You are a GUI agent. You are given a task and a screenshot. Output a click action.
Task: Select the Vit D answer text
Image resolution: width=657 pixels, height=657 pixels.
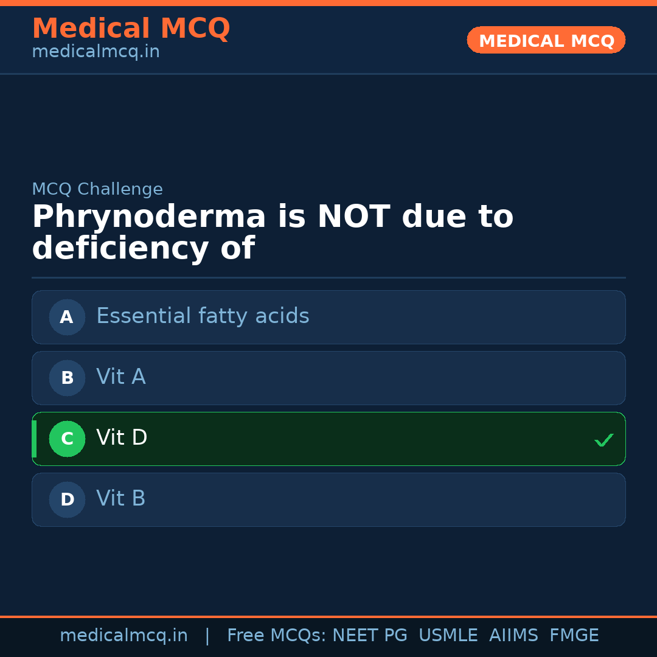(x=122, y=438)
